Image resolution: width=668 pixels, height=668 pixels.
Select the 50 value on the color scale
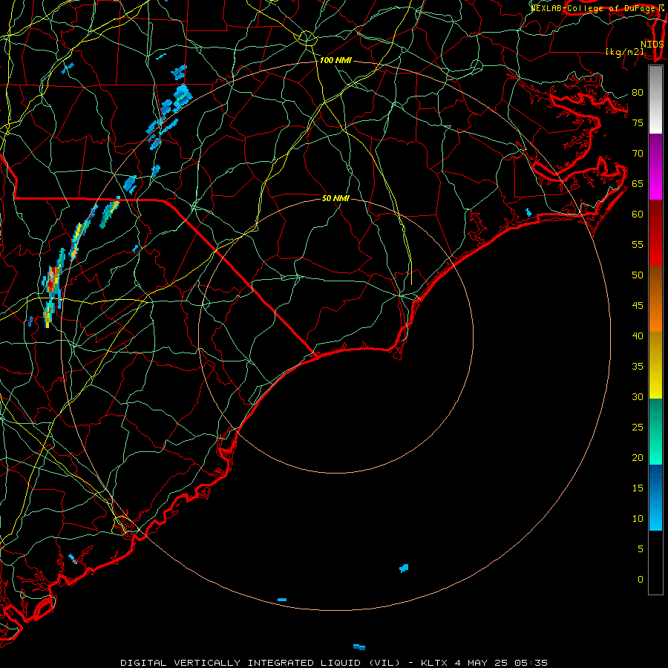(x=638, y=275)
